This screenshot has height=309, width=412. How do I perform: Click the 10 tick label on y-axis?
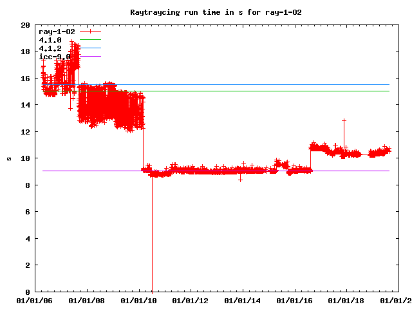click(24, 158)
